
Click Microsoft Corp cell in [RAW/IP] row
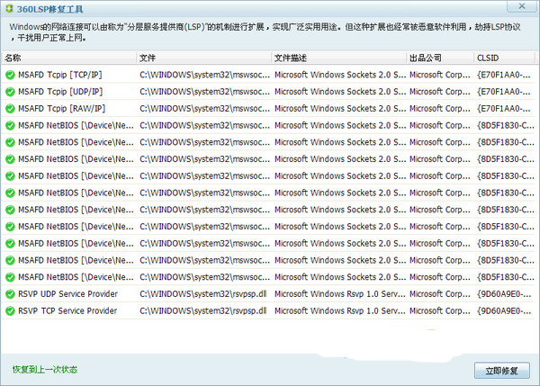tap(440, 109)
